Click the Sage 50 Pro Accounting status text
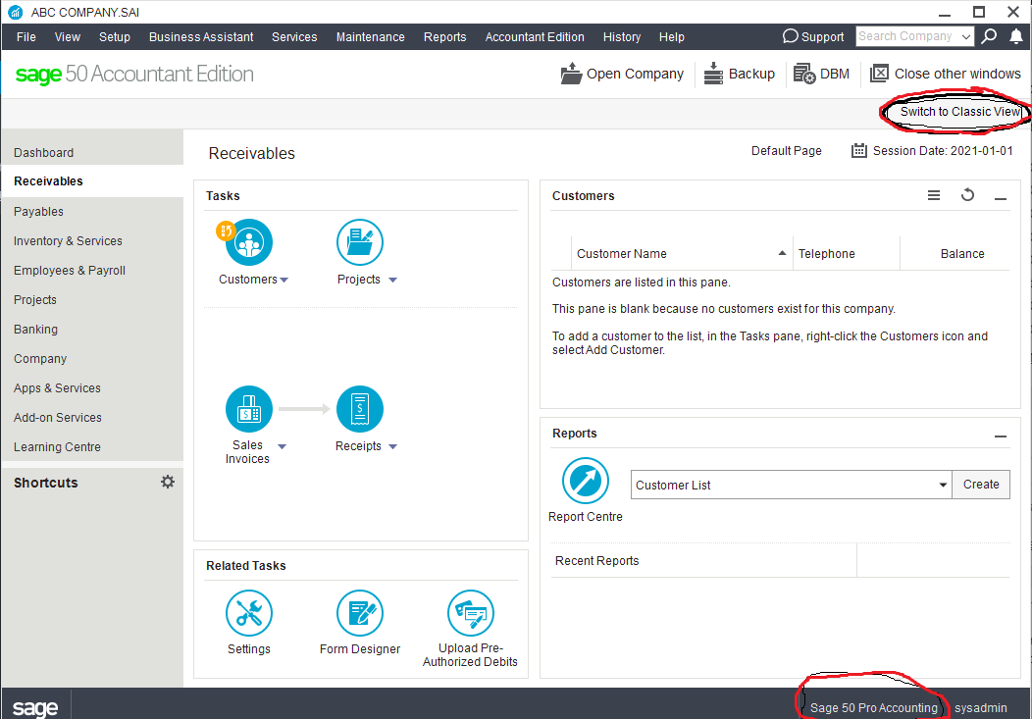The width and height of the screenshot is (1032, 719). (x=873, y=708)
